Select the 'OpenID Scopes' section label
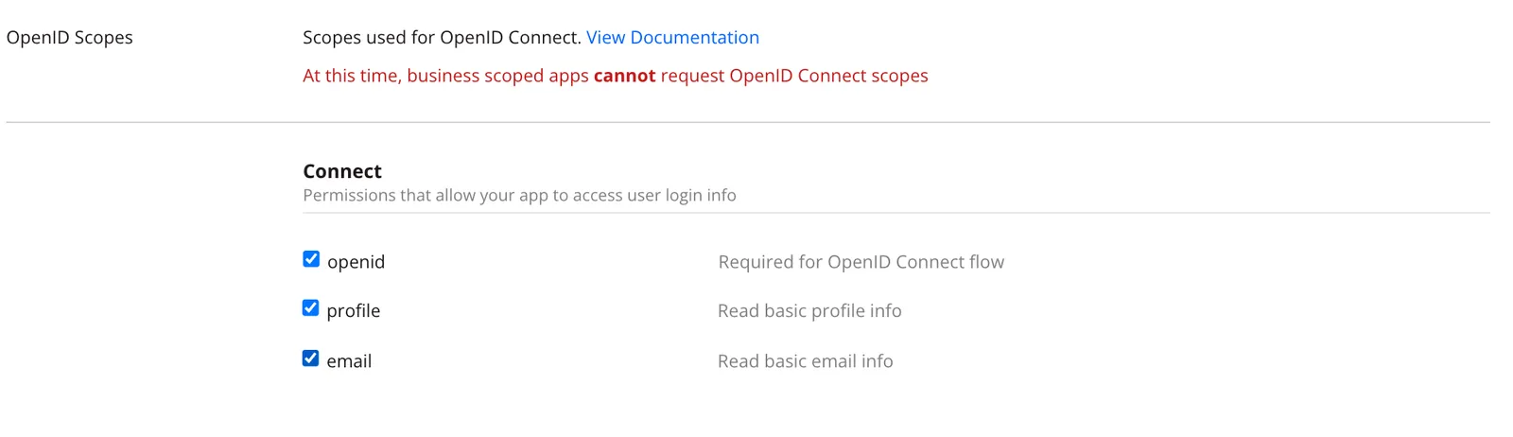The image size is (1513, 437). click(69, 38)
